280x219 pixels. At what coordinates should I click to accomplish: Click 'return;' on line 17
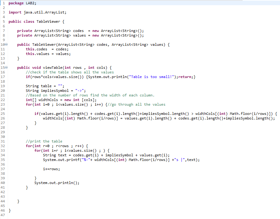point(186,77)
